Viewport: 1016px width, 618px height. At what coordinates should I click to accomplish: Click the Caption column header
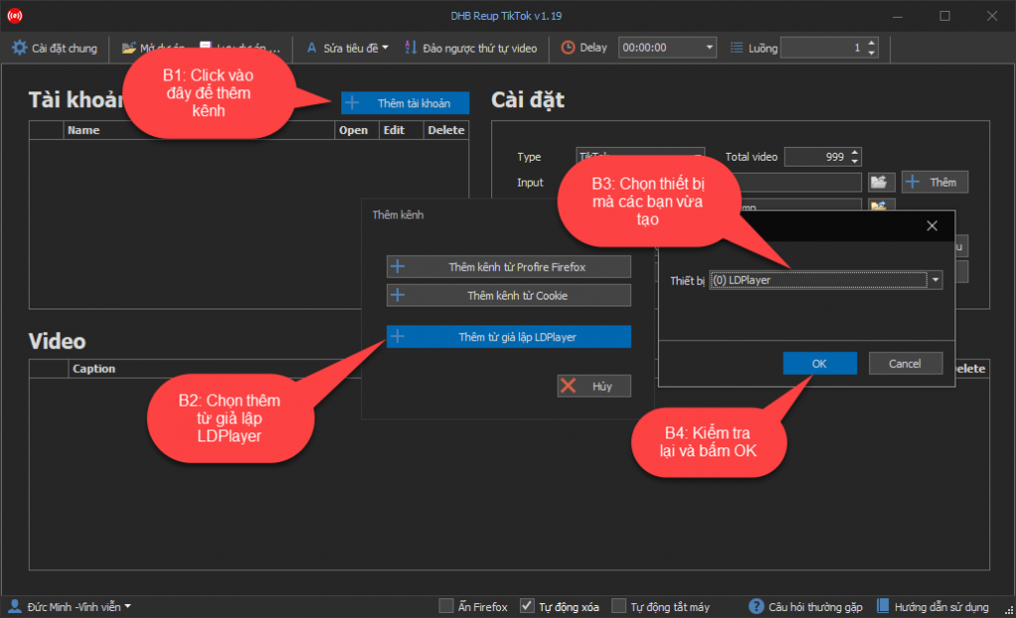pos(94,369)
